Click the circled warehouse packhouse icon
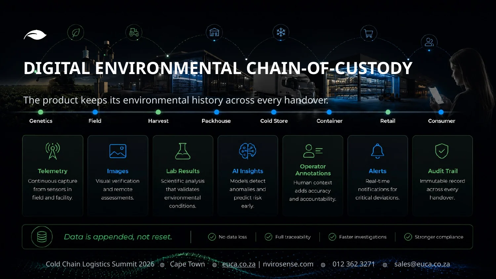Image resolution: width=496 pixels, height=279 pixels. click(214, 32)
